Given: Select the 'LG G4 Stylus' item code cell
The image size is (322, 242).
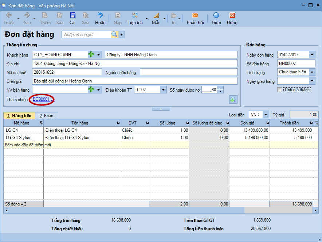Looking at the screenshot, I should pos(24,138).
